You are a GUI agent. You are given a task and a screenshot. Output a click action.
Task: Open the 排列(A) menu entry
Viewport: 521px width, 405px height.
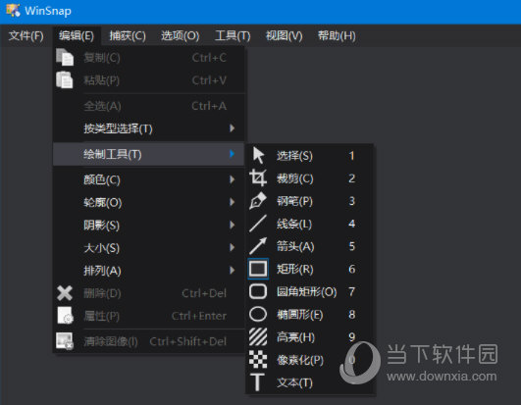149,271
